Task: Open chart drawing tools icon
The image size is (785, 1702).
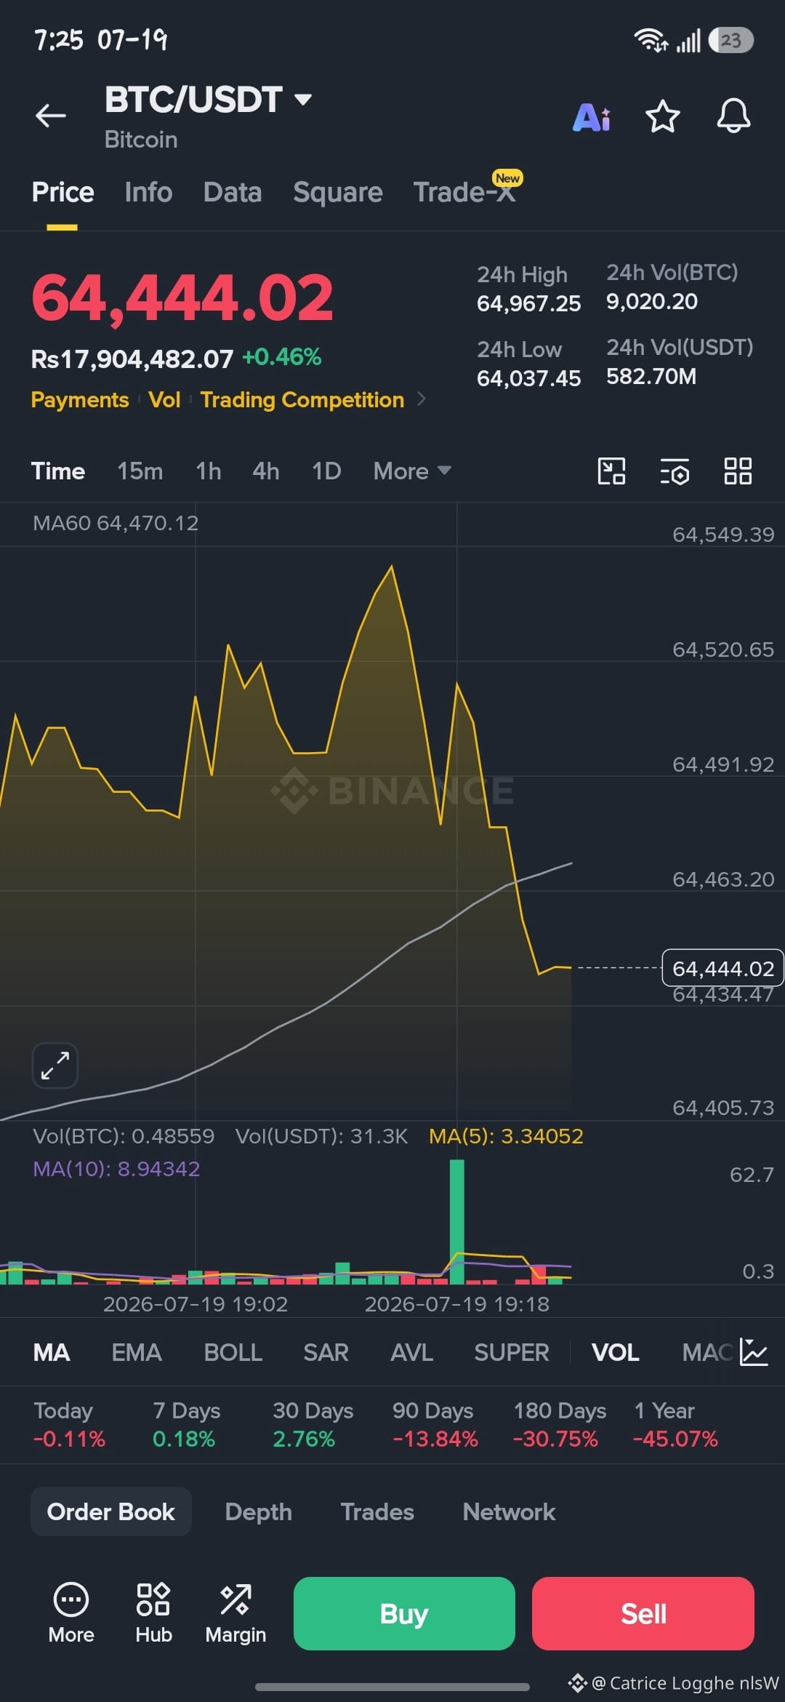Action: click(x=611, y=471)
